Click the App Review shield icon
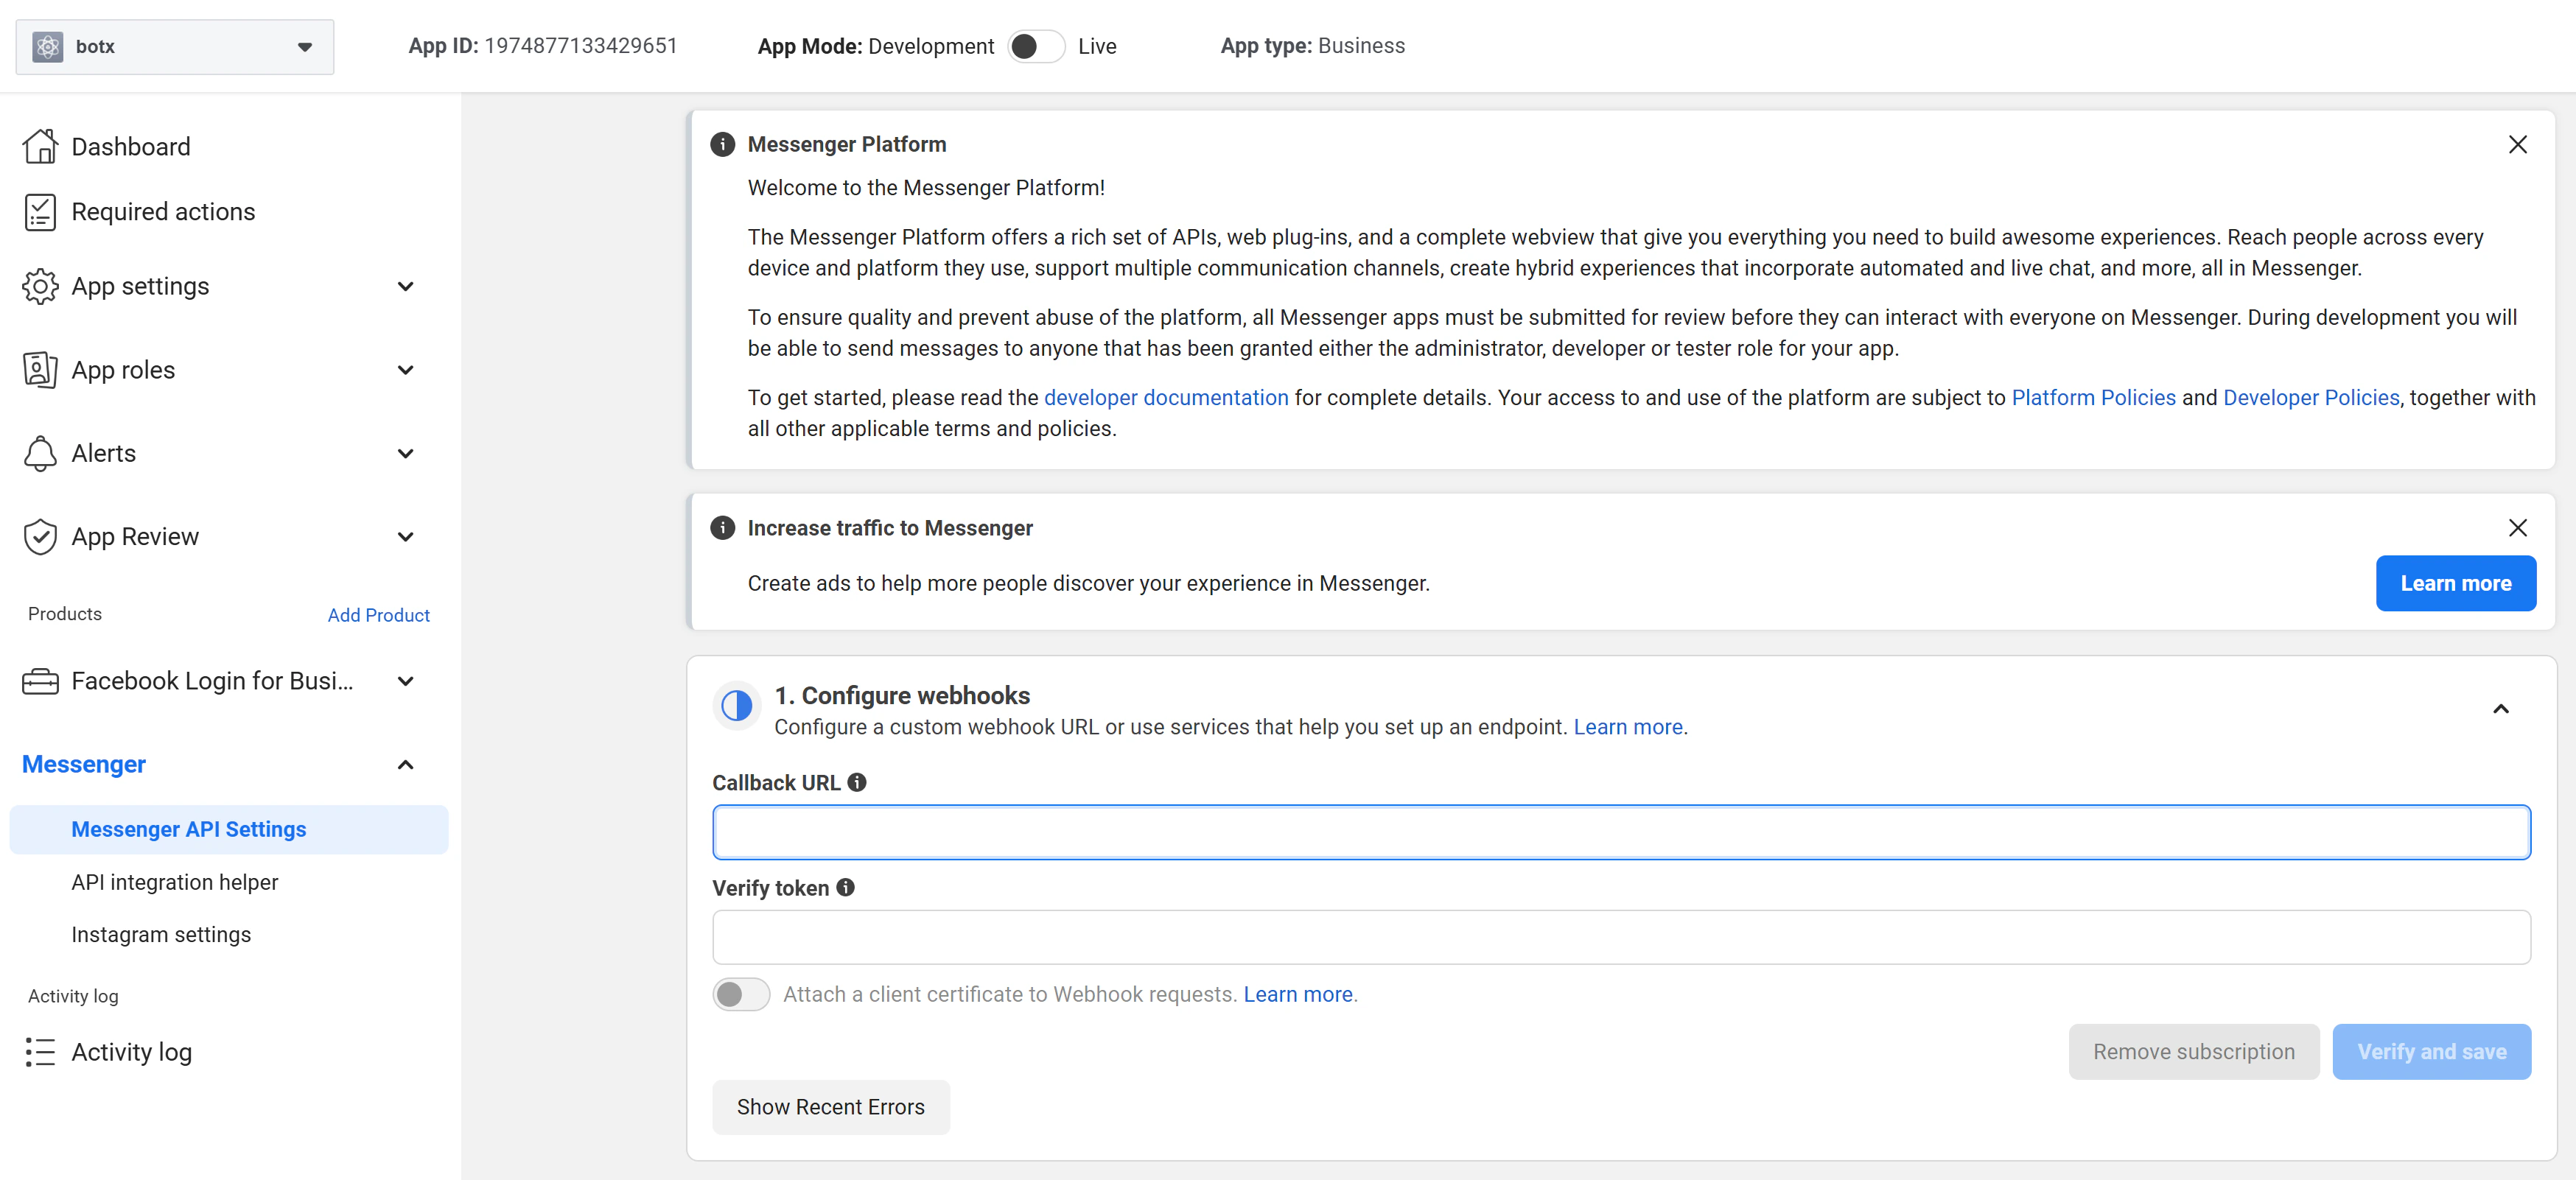 point(40,537)
